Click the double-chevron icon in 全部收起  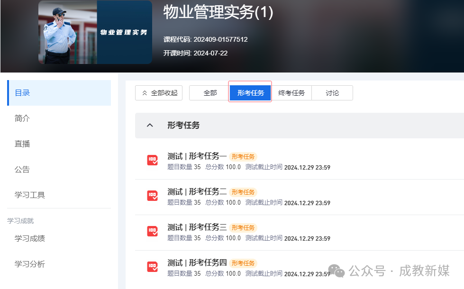tap(145, 93)
